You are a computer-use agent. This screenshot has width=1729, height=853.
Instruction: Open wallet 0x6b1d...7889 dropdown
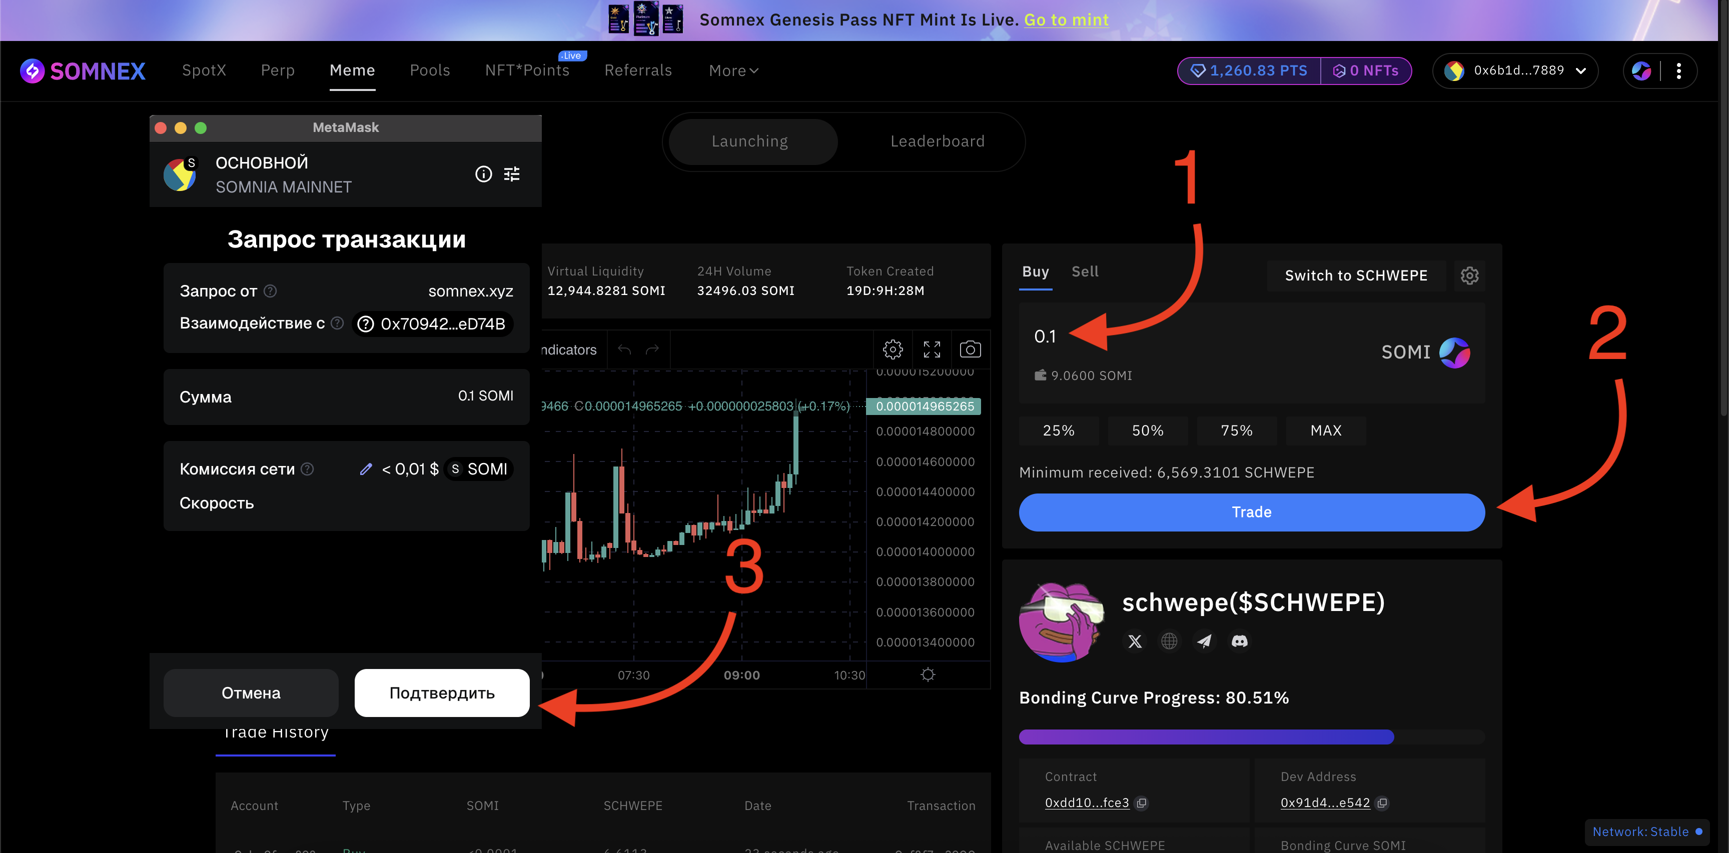[x=1515, y=70]
